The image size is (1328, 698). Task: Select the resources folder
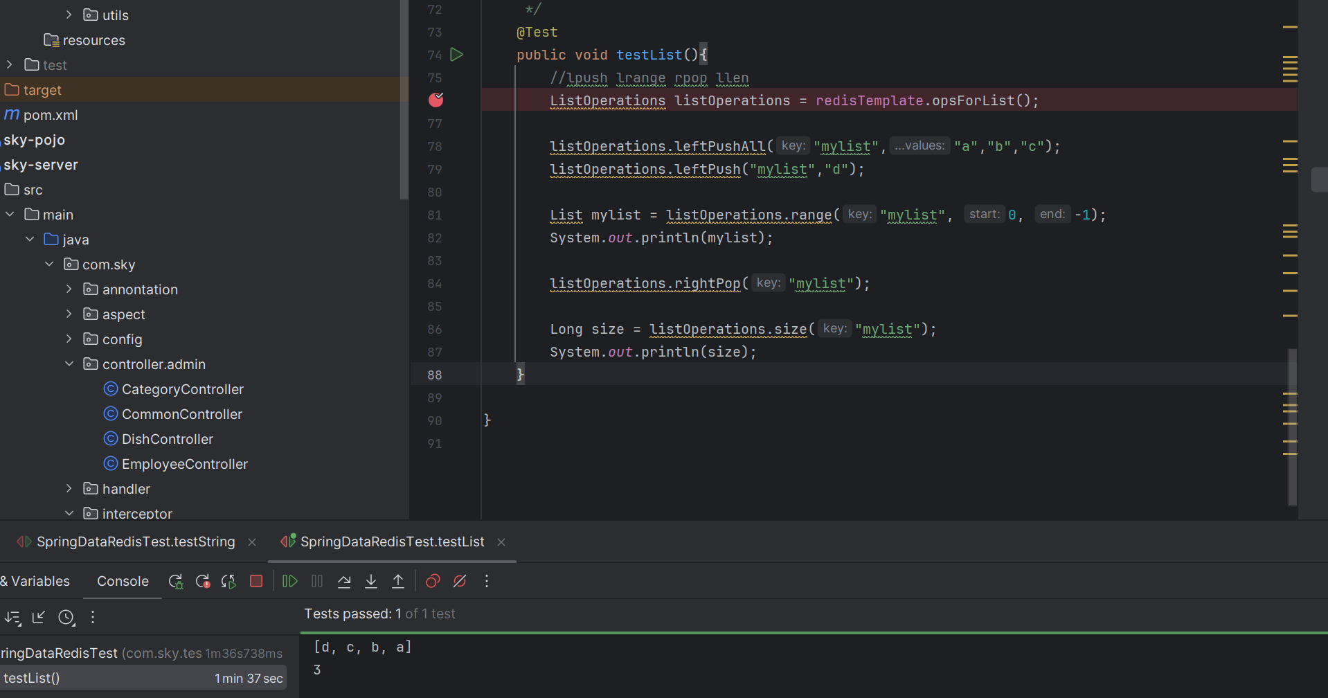[x=94, y=40]
